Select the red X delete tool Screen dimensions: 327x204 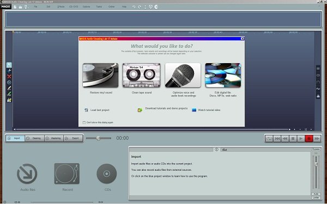[9, 76]
